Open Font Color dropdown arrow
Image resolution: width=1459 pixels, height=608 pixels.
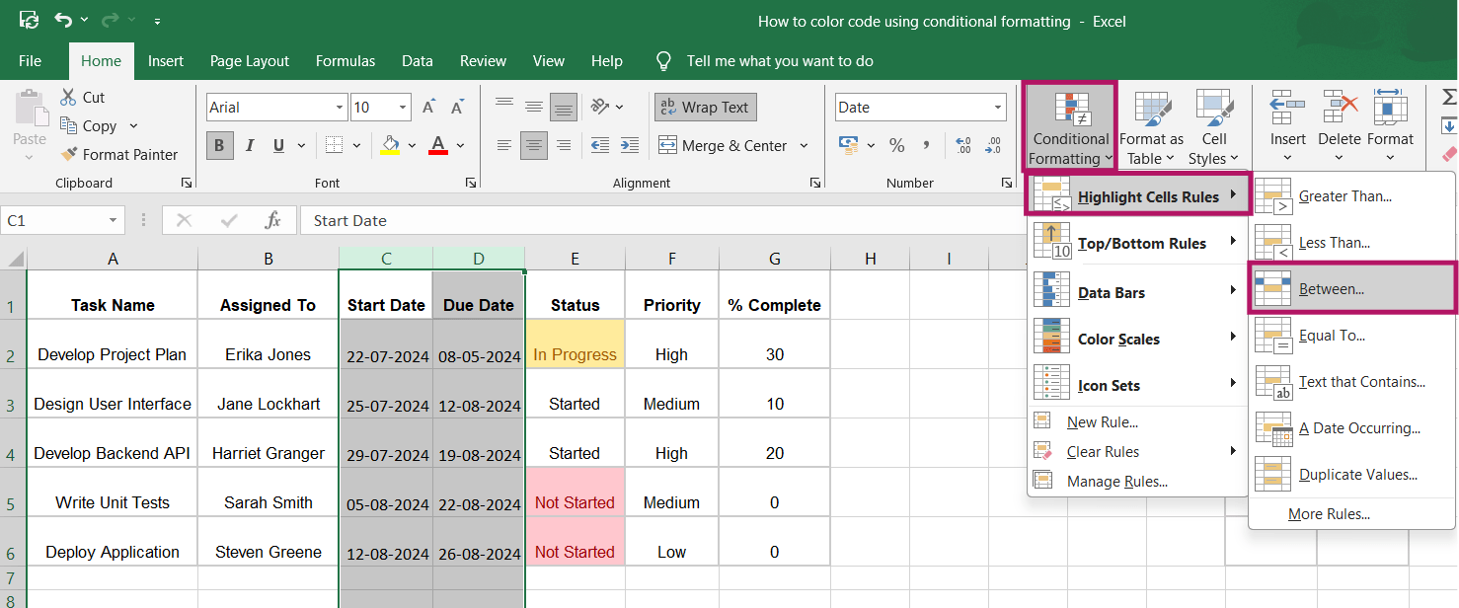[460, 145]
